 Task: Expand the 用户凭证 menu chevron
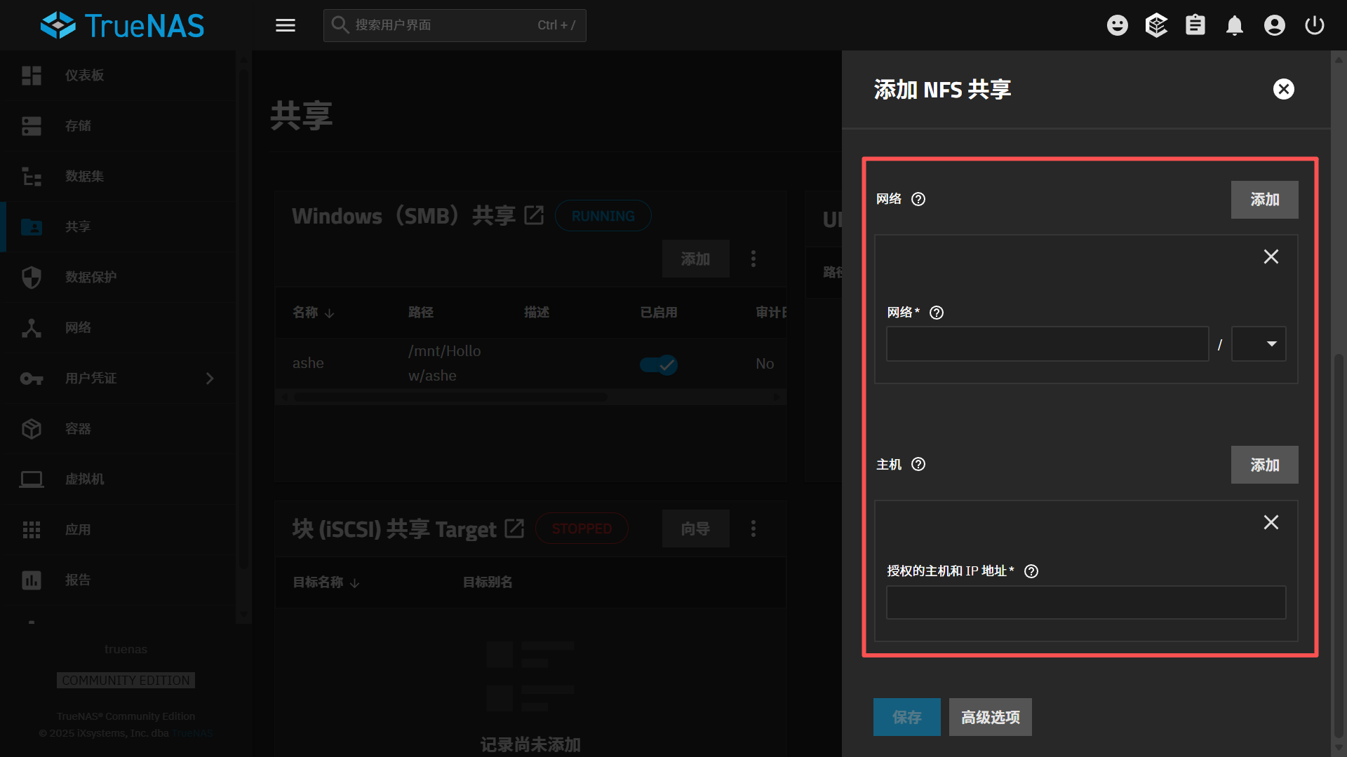210,378
